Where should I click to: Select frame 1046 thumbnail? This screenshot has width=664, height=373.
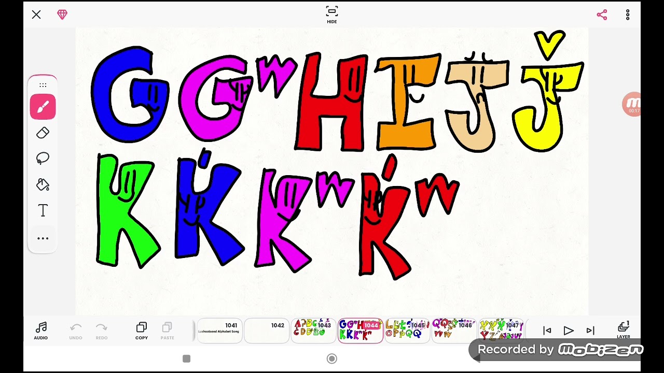click(x=454, y=331)
